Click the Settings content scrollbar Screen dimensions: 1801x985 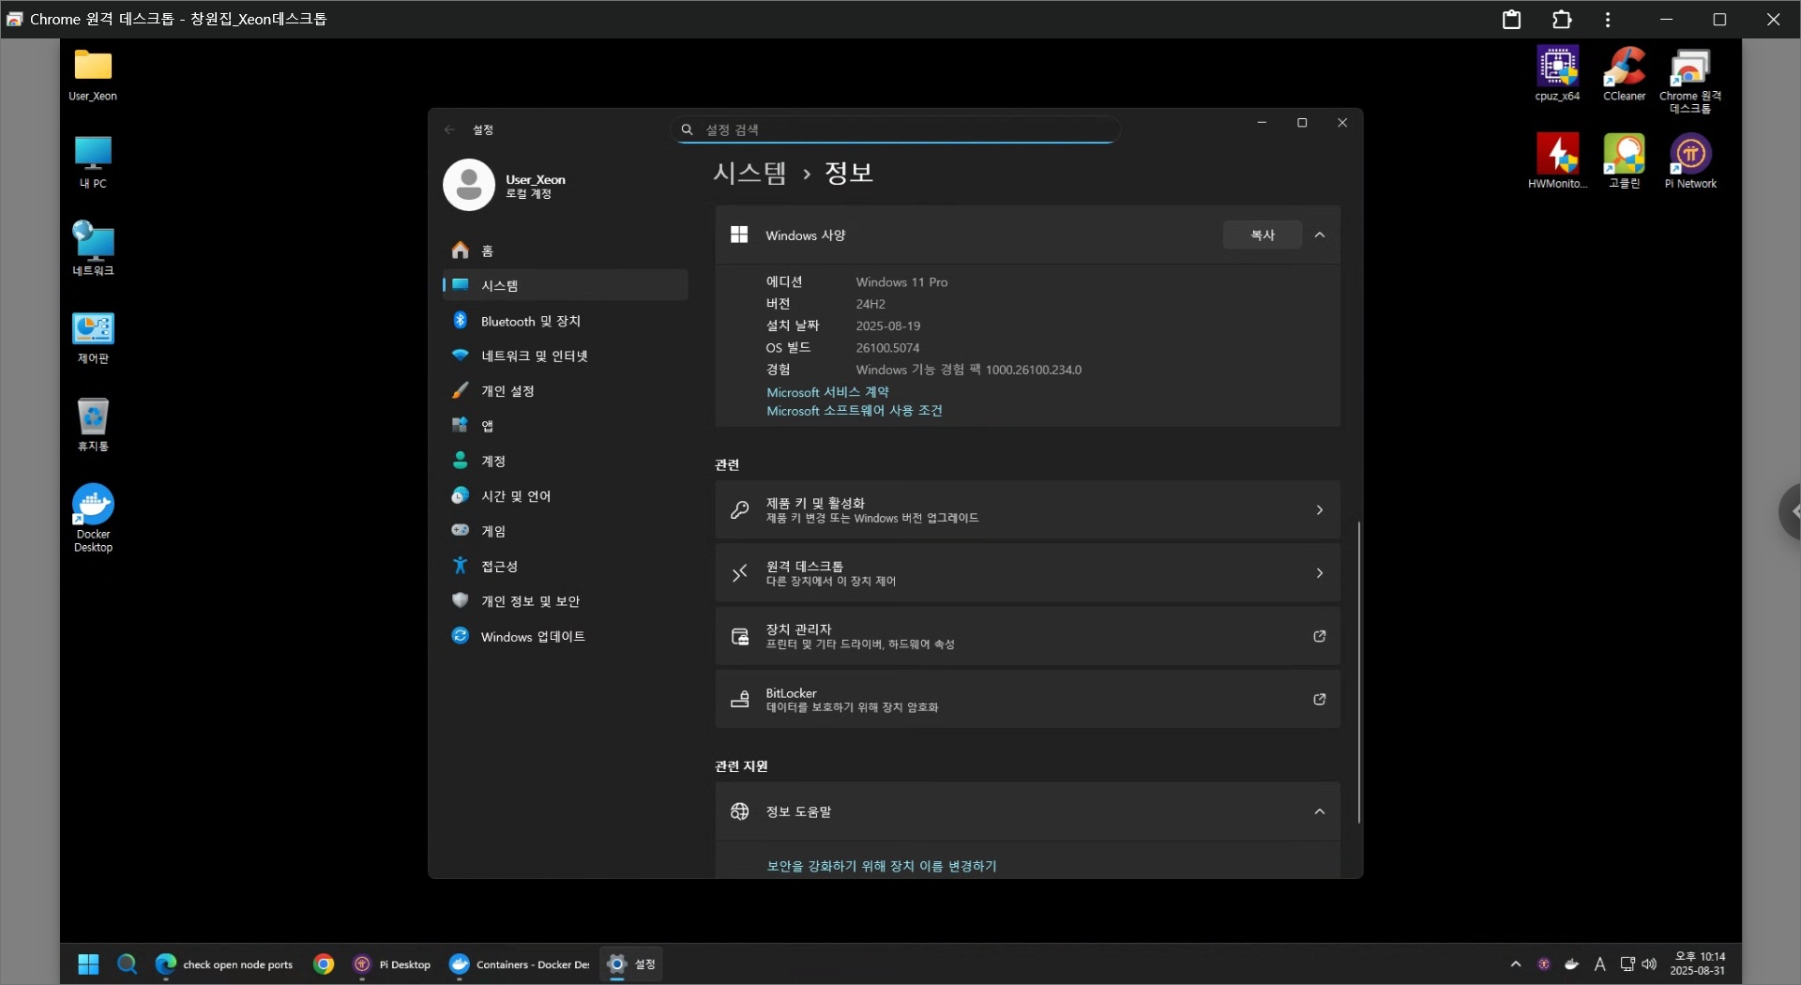click(1358, 672)
